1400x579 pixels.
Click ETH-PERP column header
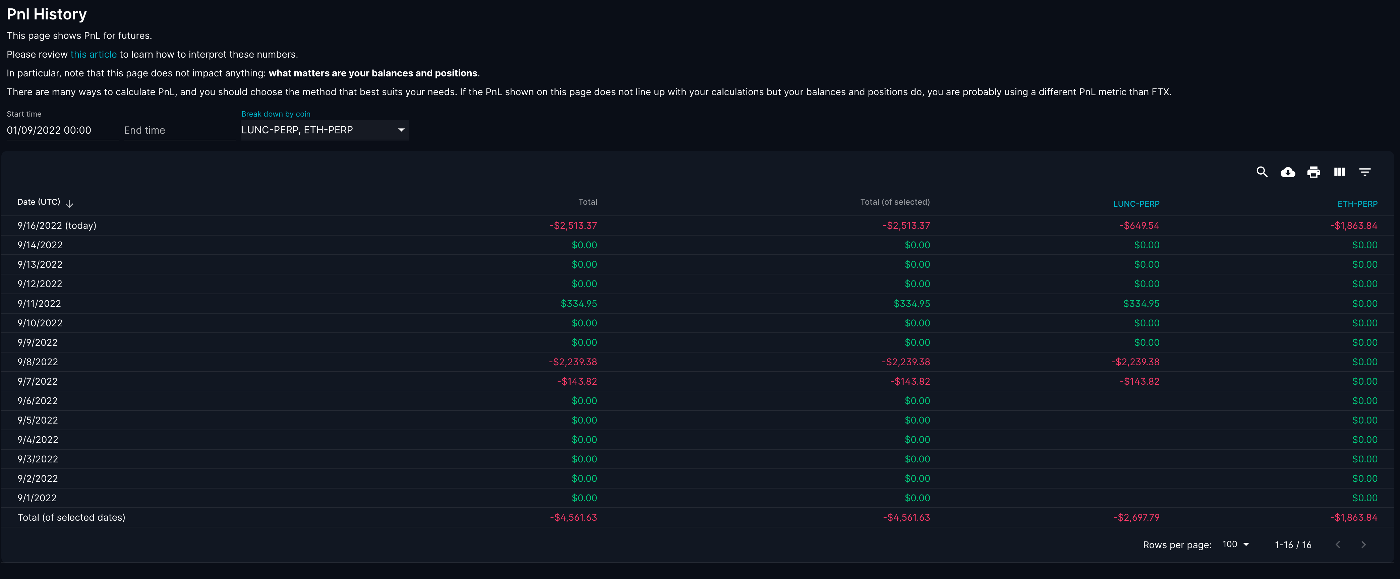(1357, 204)
